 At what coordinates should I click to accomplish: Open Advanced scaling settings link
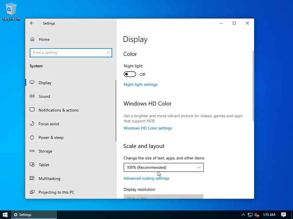coord(146,178)
